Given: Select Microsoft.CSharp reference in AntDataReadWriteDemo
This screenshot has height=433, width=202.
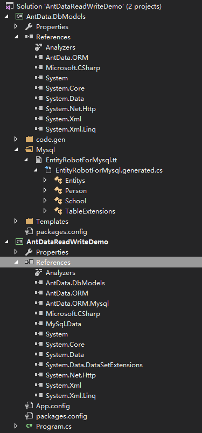Looking at the screenshot, I should [73, 314].
